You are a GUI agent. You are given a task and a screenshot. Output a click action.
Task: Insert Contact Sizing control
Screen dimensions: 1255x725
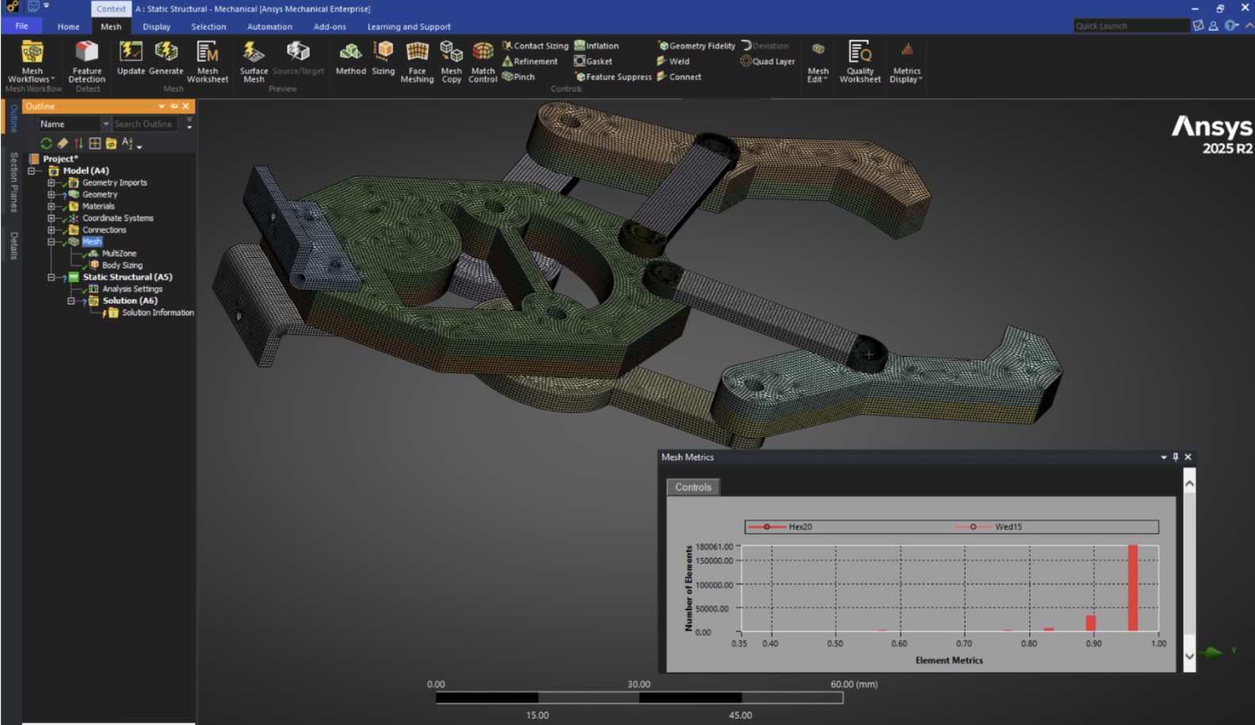535,46
